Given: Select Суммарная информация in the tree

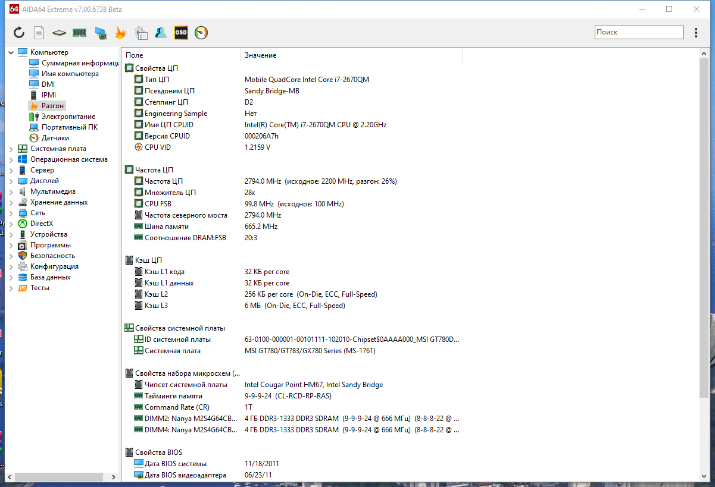Looking at the screenshot, I should pos(80,63).
